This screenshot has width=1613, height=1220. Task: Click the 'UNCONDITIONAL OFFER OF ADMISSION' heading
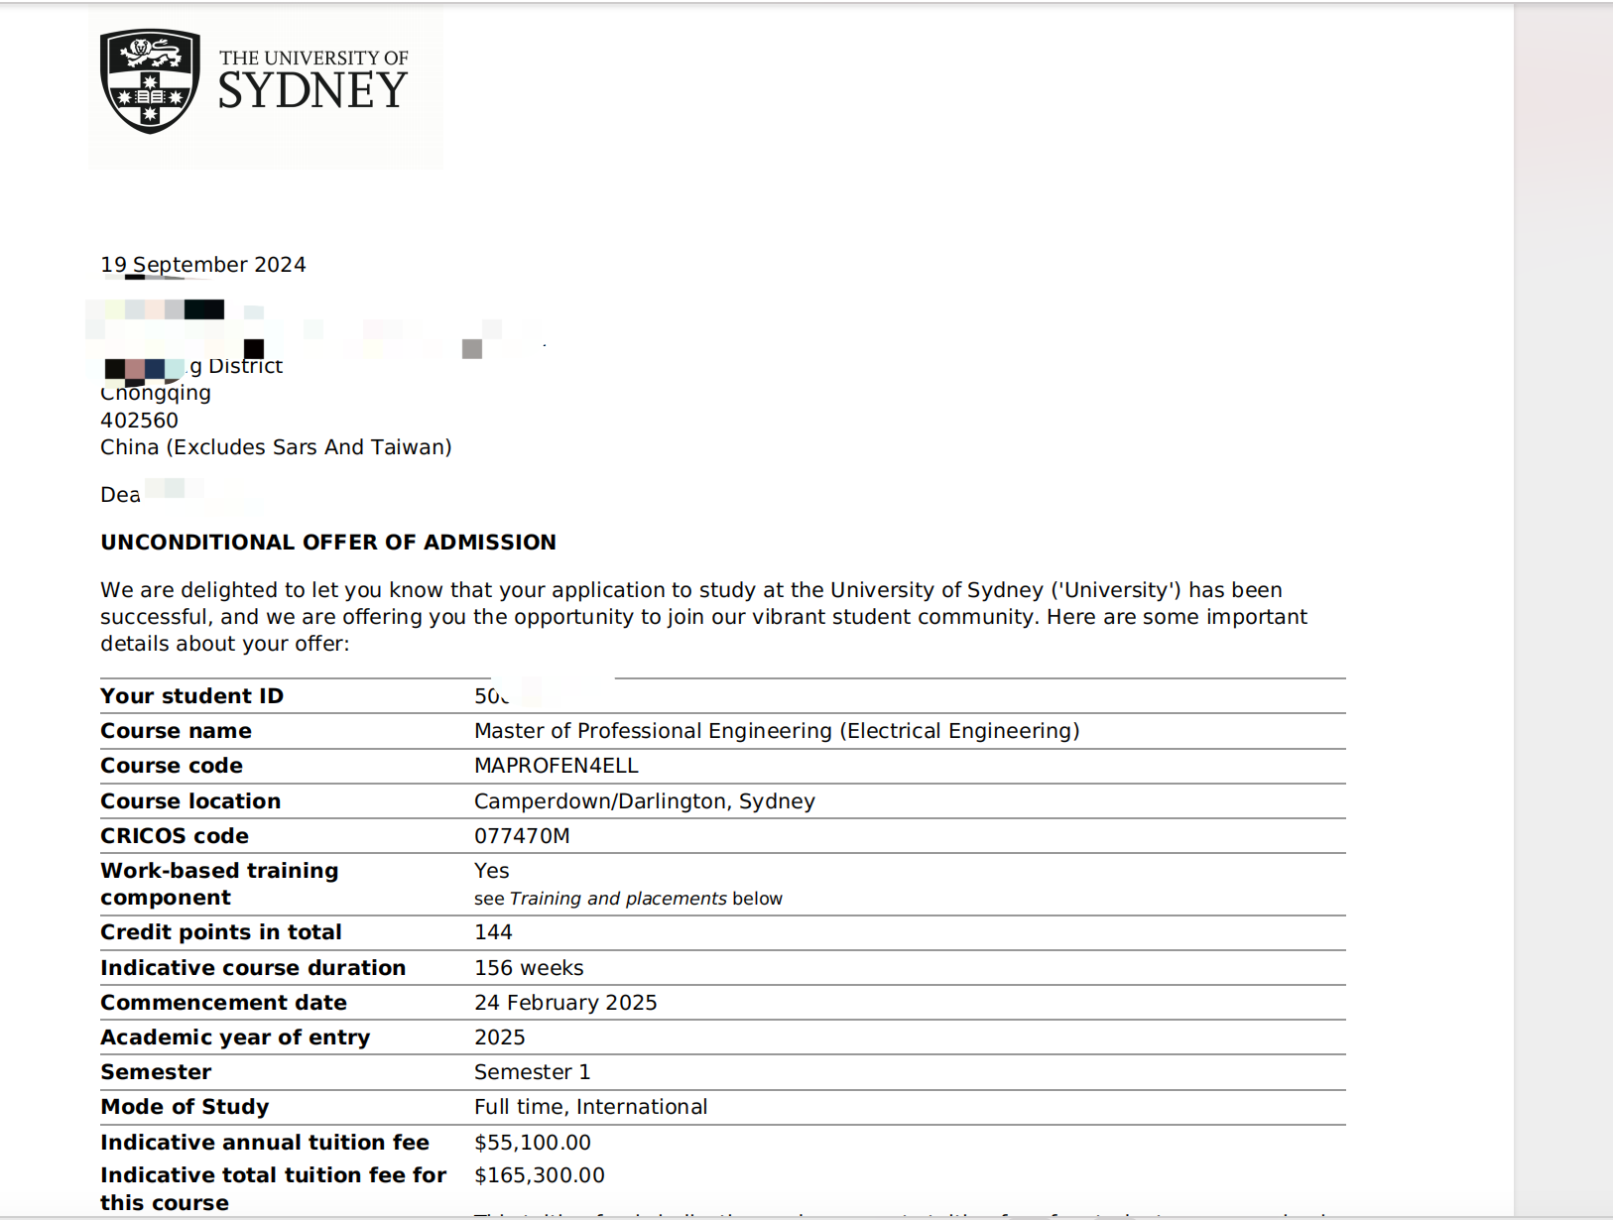pos(328,543)
